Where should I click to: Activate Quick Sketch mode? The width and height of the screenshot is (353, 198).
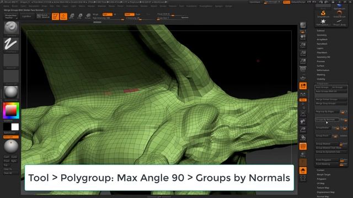click(43, 16)
